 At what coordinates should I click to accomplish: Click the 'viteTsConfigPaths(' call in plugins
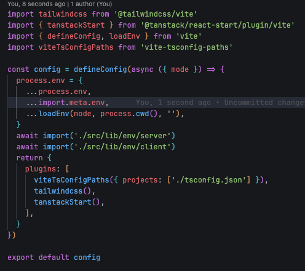(x=74, y=180)
